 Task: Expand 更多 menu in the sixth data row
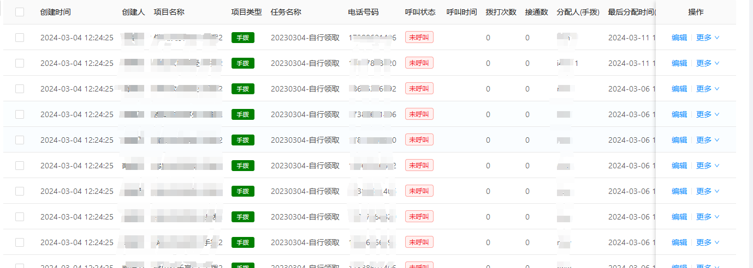click(x=708, y=166)
